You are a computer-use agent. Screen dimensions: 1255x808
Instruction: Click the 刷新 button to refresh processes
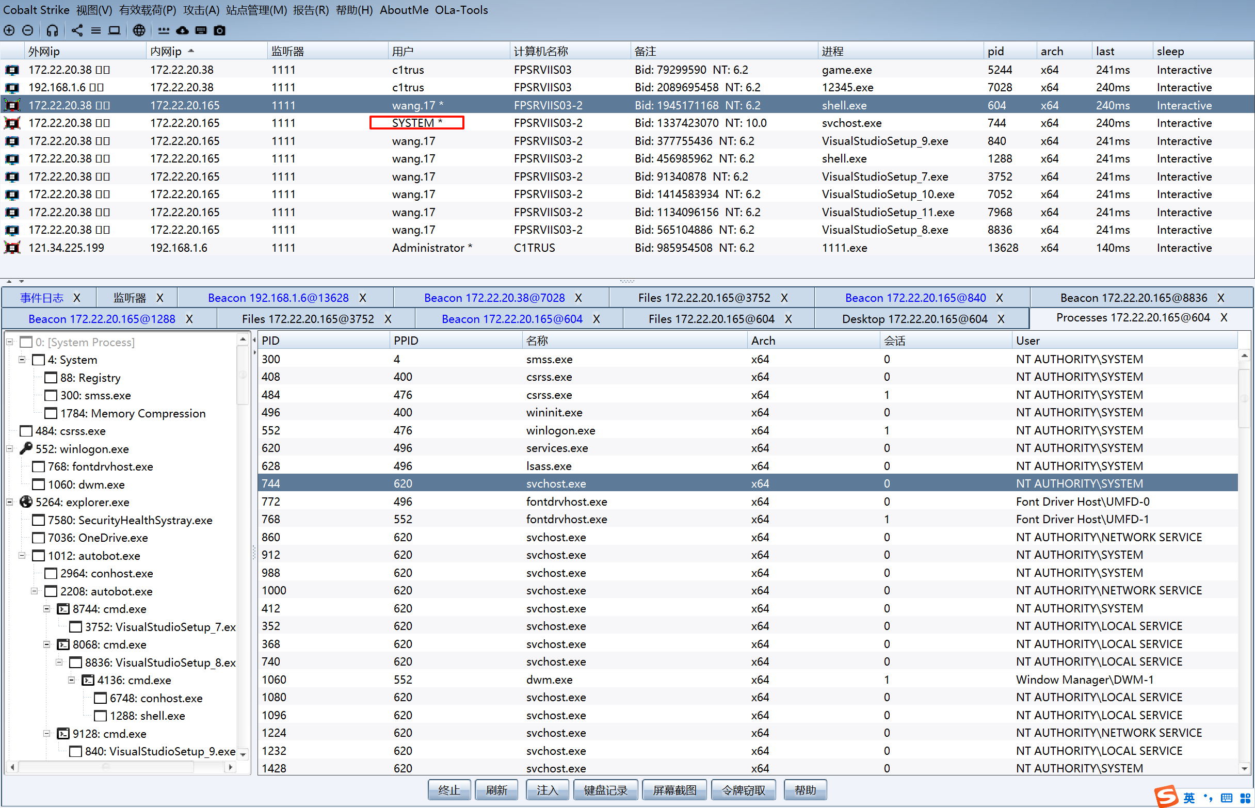495,789
